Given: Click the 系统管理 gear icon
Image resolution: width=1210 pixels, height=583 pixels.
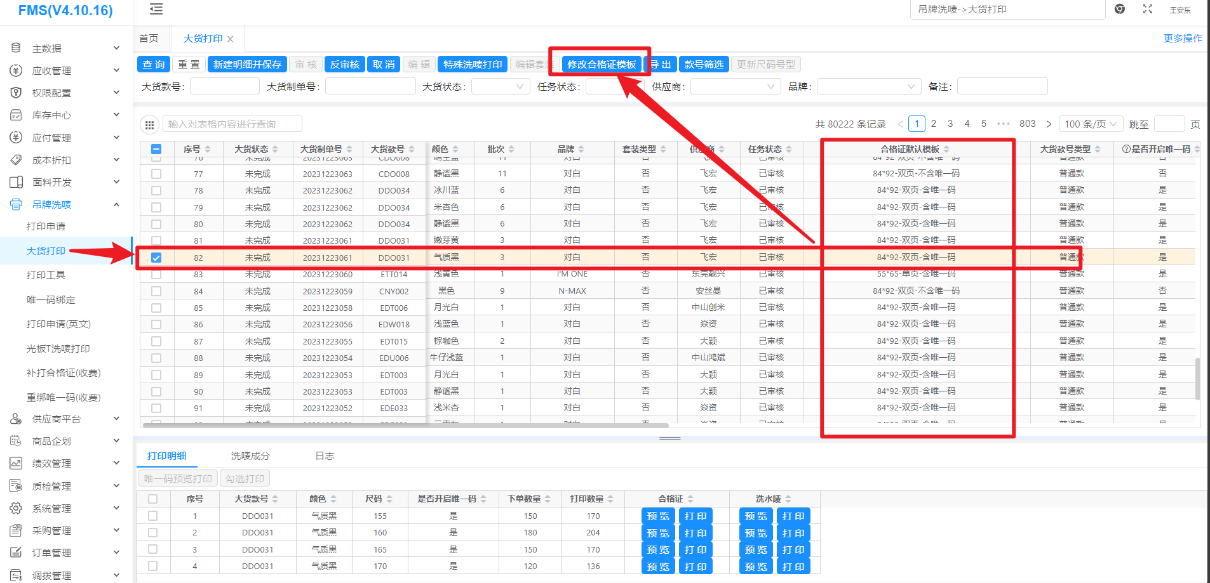Looking at the screenshot, I should coord(16,508).
